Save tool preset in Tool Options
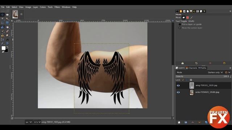Viewport: 232px width, 130px height. pos(183,63)
